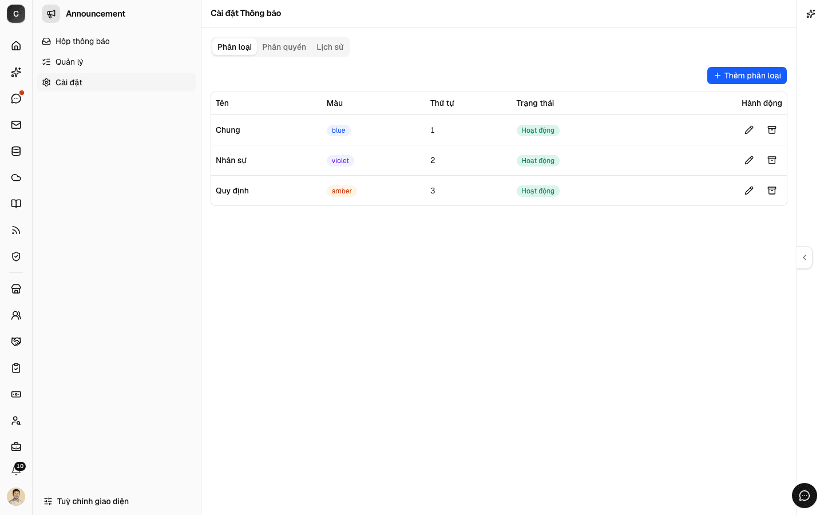Click the Announcement megaphone icon
Viewport: 824px width, 515px height.
(51, 14)
